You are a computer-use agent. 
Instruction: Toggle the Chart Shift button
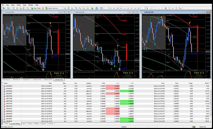[88, 8]
